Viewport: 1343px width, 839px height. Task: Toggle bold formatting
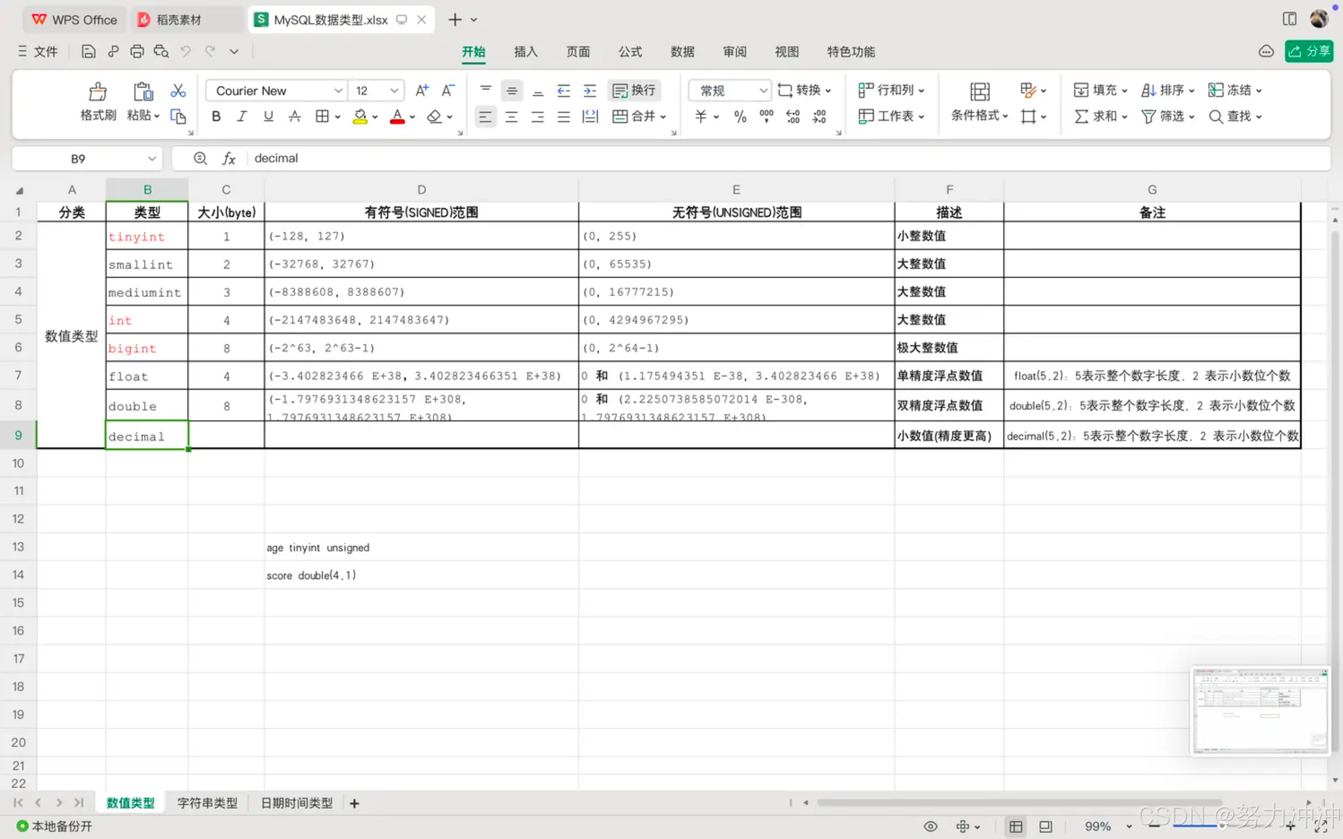coord(216,117)
